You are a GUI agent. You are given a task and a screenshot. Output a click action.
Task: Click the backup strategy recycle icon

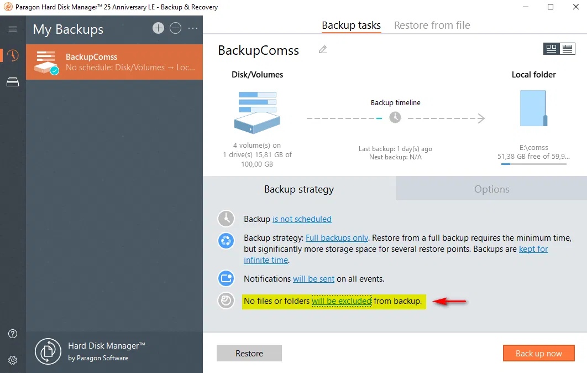point(226,241)
